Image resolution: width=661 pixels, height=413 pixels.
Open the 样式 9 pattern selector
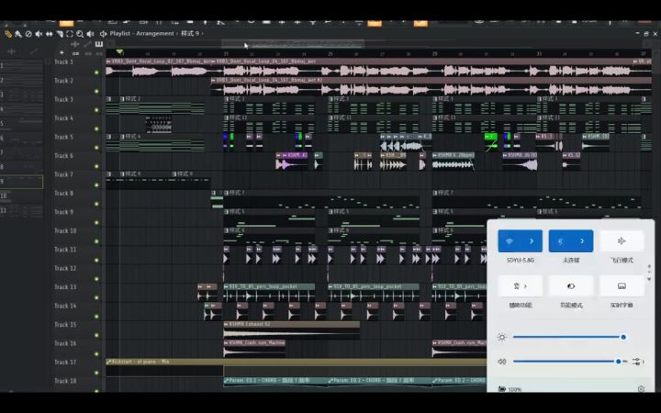tap(190, 33)
